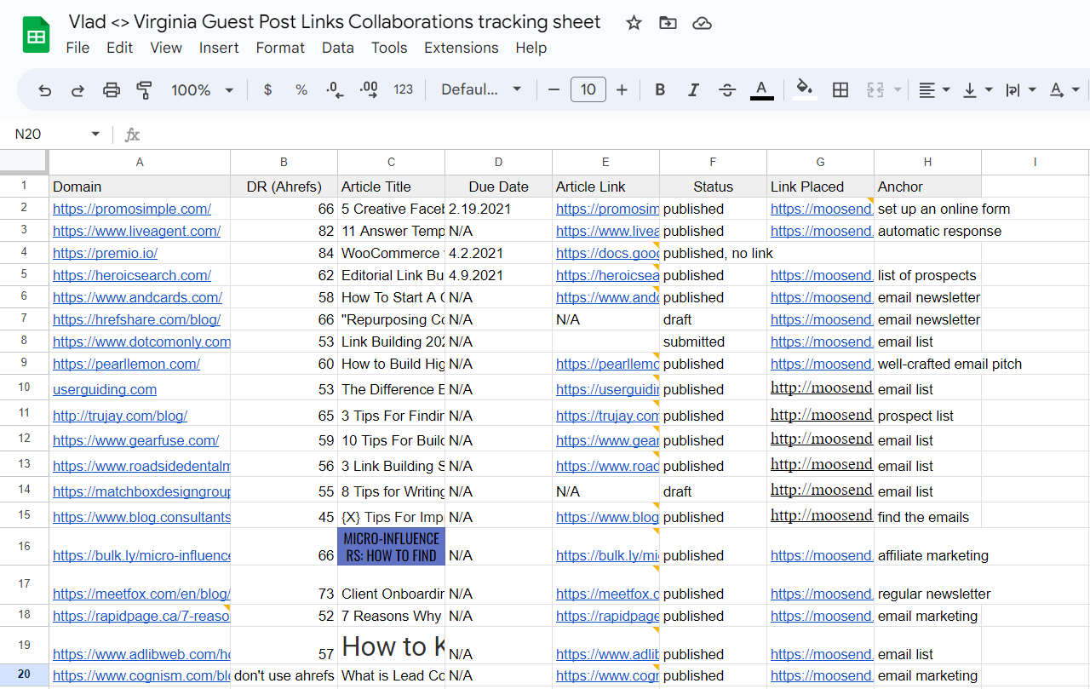Format as percent icon

[x=301, y=89]
